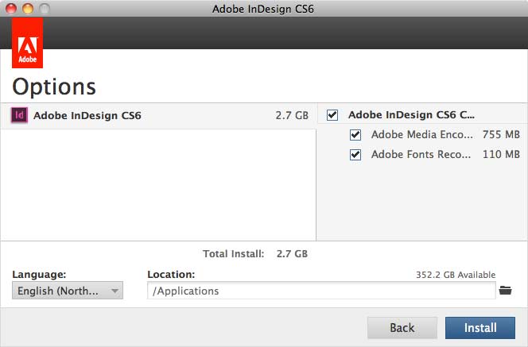The width and height of the screenshot is (528, 347).
Task: Select the Adobe InDesign CS6 product row
Action: coord(158,116)
